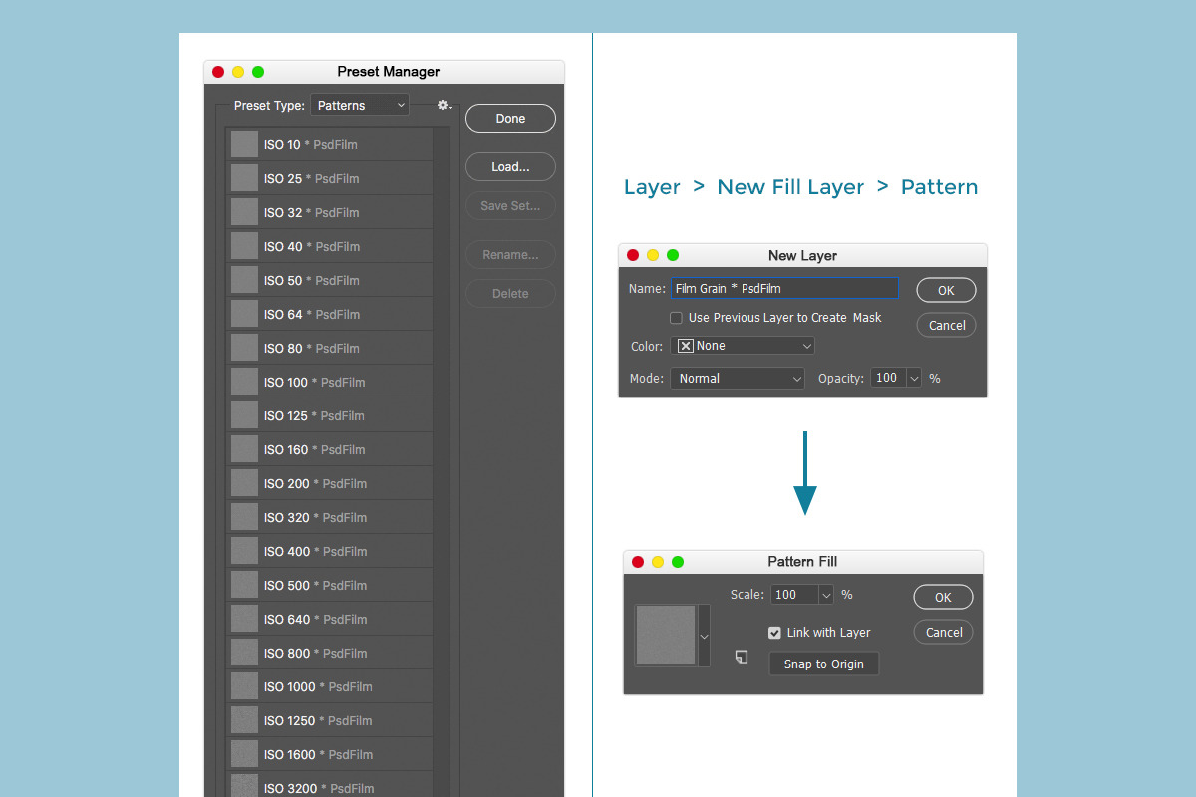Cancel the Pattern Fill dialog
1196x797 pixels.
(x=943, y=632)
